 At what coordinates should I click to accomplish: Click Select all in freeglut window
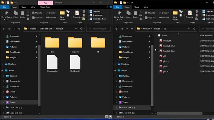click(x=95, y=12)
